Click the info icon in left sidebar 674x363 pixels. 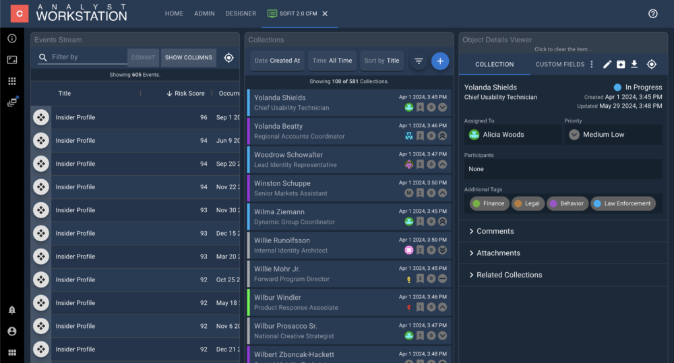pos(12,38)
